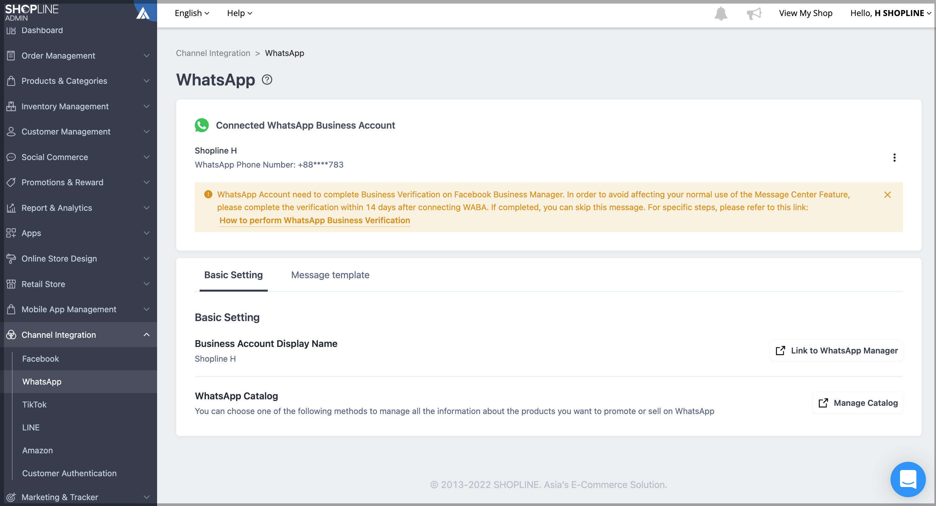The image size is (936, 506).
Task: Select the Basic Setting tab
Action: [x=233, y=275]
